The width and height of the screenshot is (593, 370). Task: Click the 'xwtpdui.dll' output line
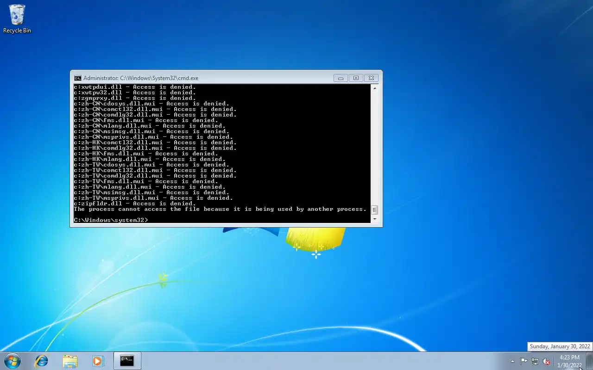tap(135, 87)
